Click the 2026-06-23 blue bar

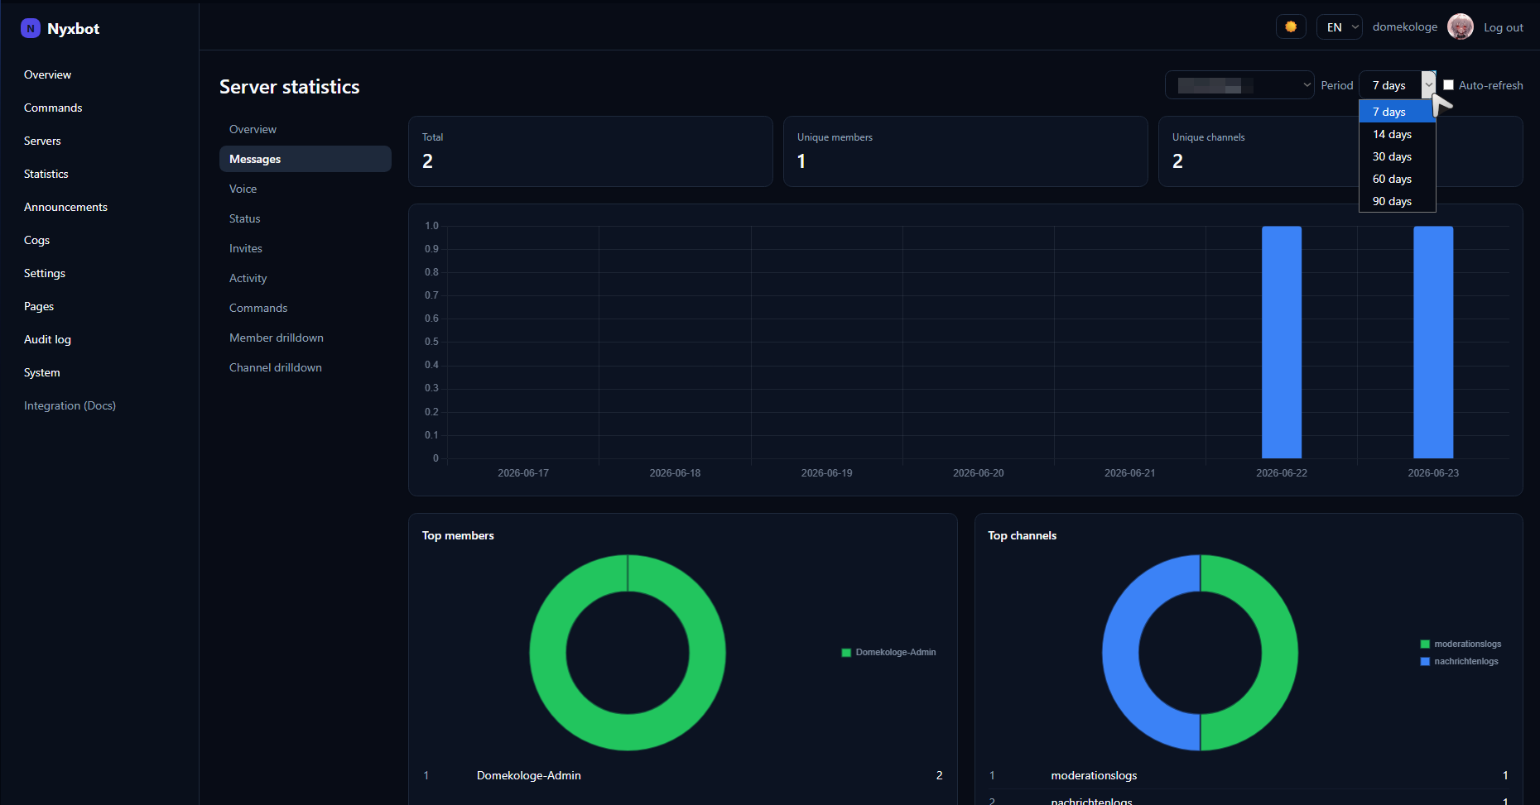(x=1433, y=342)
